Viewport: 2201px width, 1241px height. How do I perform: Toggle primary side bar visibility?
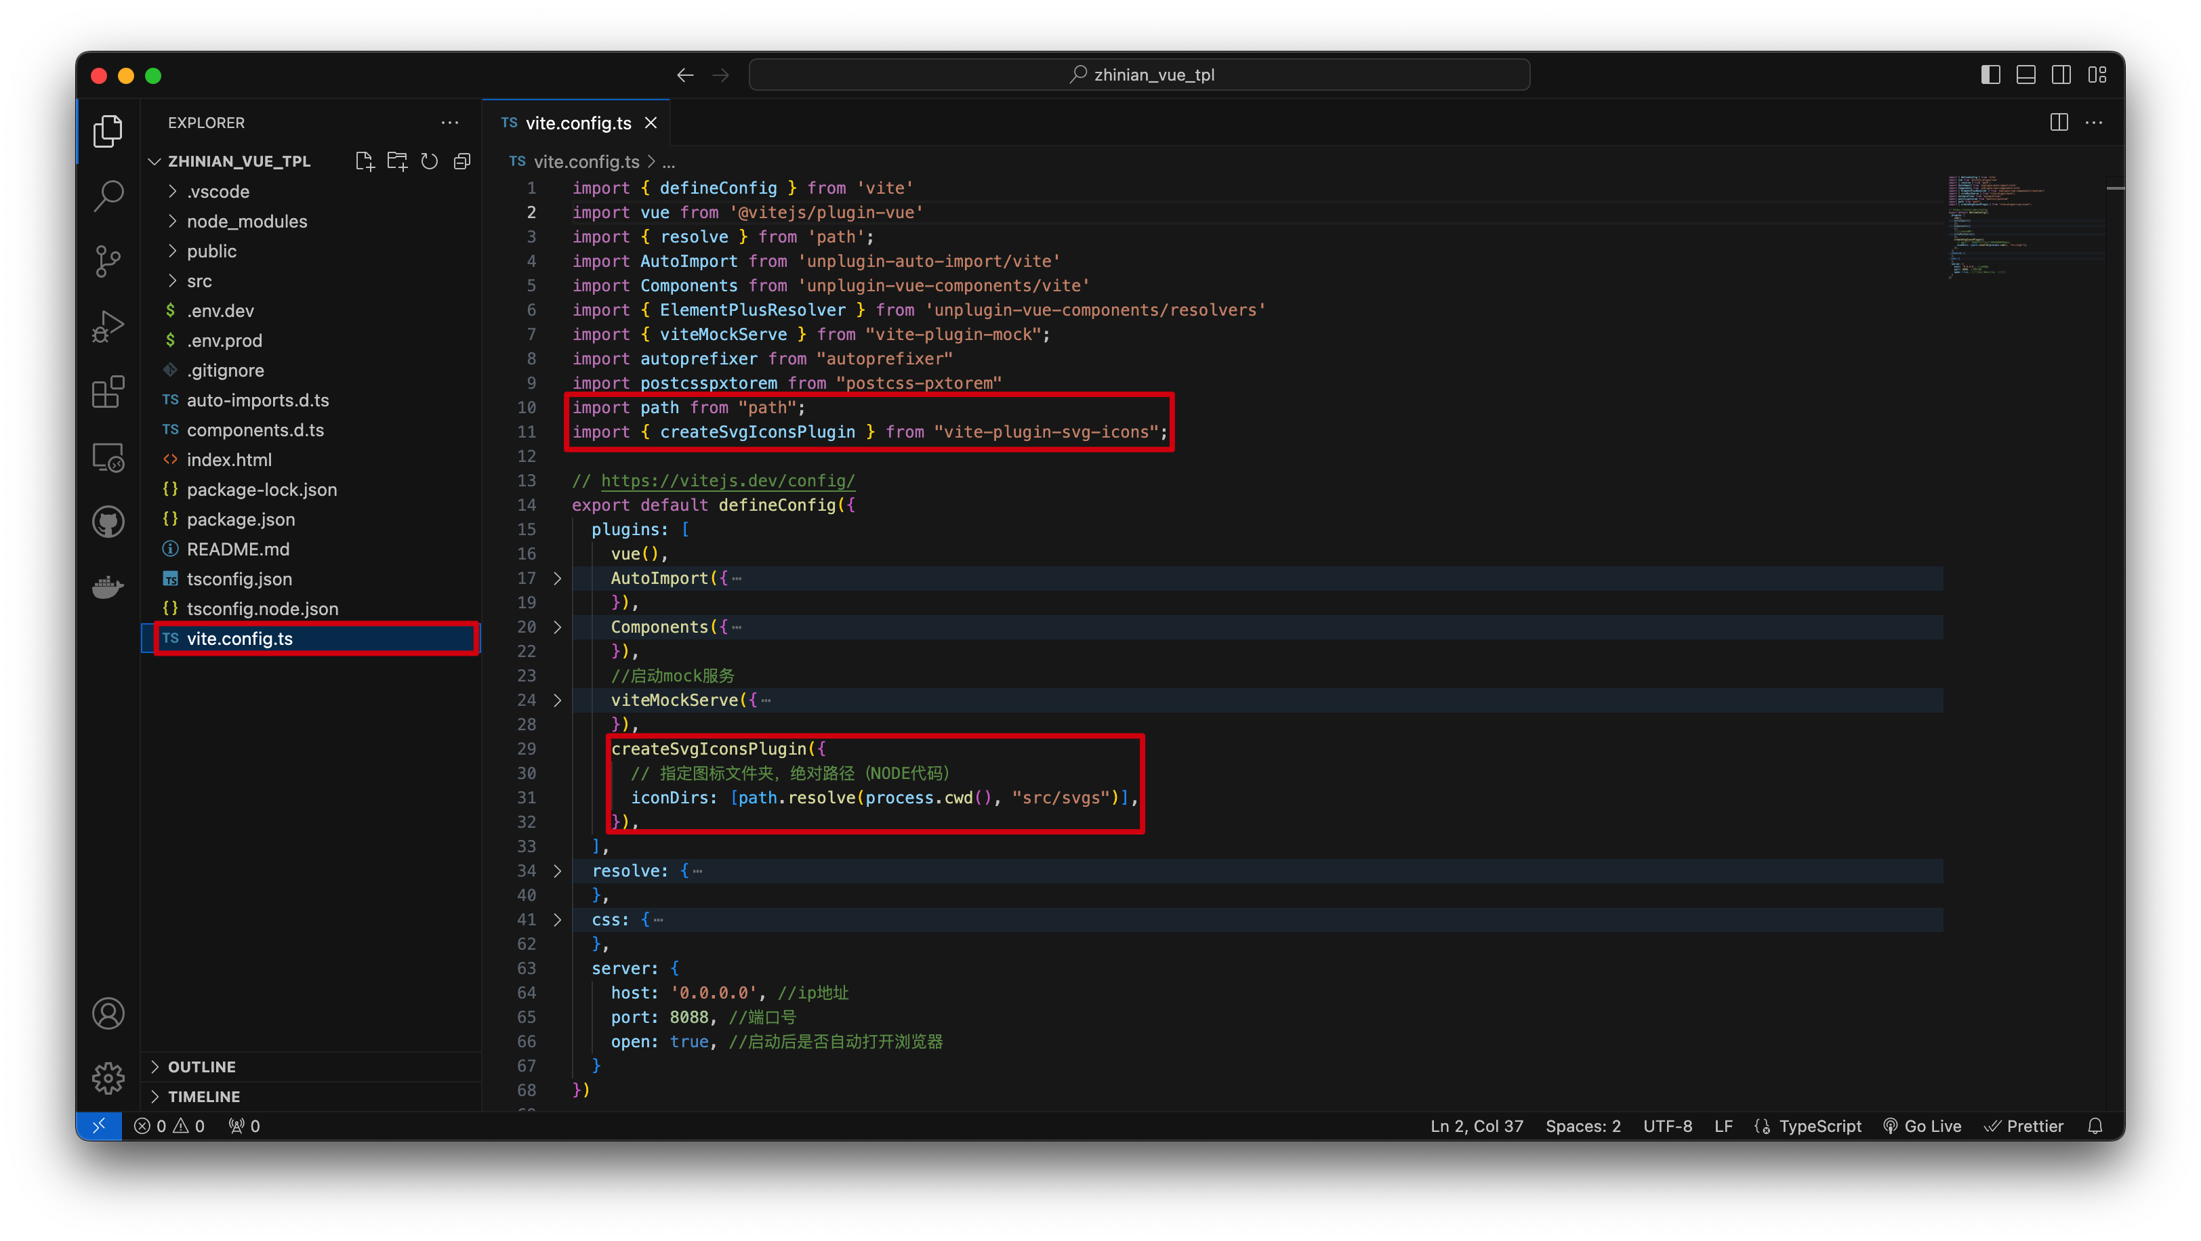pos(1990,75)
